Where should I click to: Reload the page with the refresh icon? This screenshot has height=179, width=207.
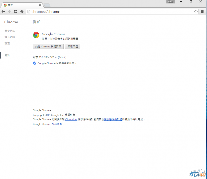[x=16, y=12]
